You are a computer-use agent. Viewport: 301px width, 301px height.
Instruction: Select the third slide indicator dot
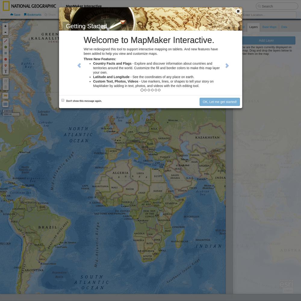tap(149, 90)
